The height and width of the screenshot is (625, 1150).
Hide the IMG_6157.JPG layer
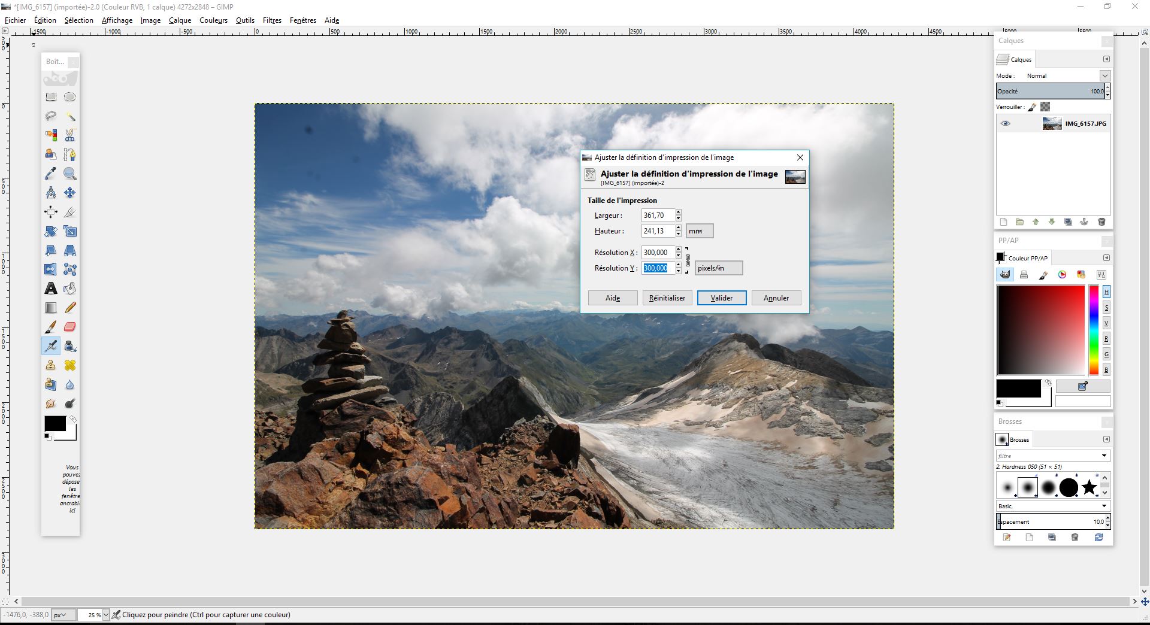point(1006,123)
